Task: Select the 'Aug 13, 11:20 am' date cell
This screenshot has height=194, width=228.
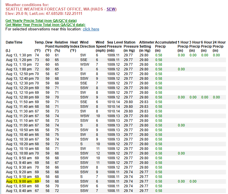Action: tap(20, 116)
